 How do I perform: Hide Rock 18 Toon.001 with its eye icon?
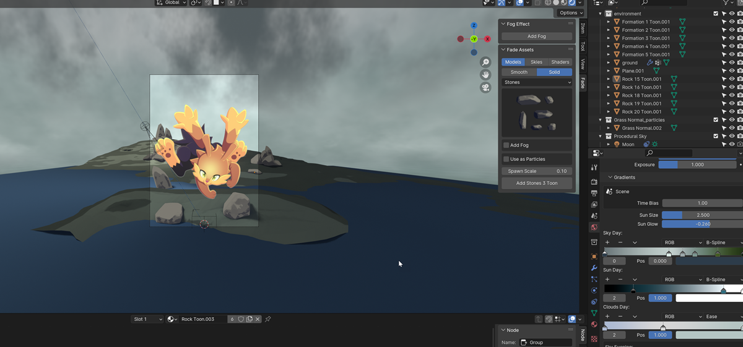(x=732, y=95)
